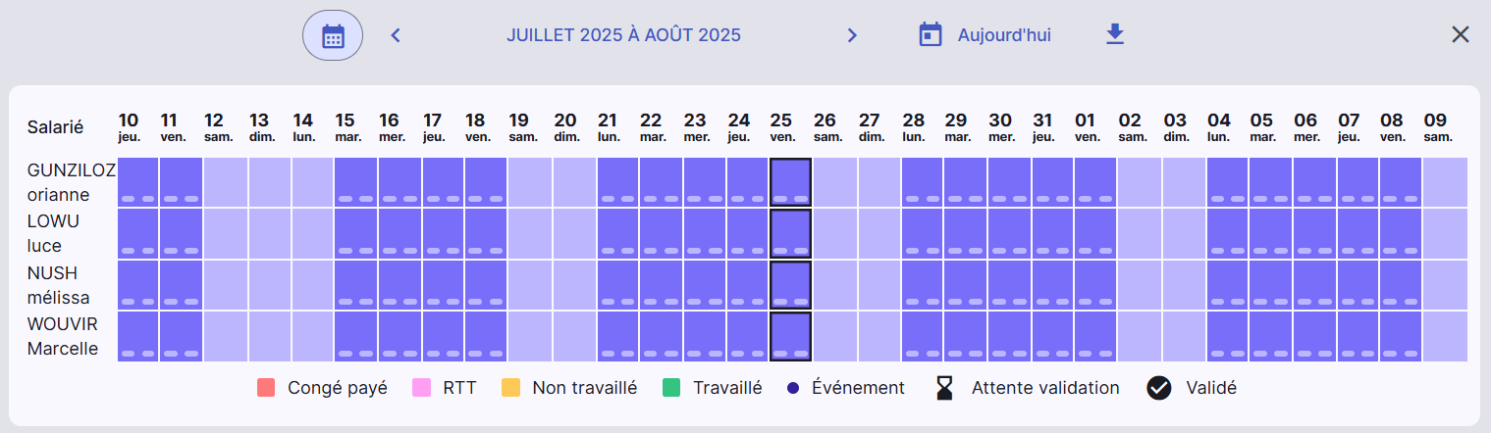Advance to next period with right chevron
Image resolution: width=1491 pixels, height=433 pixels.
852,35
